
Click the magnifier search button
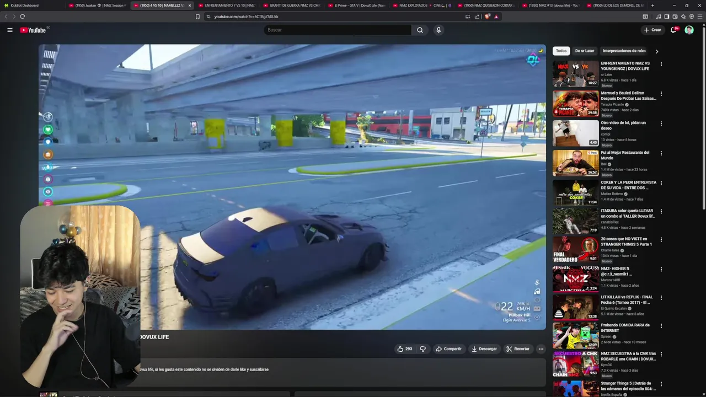(420, 30)
